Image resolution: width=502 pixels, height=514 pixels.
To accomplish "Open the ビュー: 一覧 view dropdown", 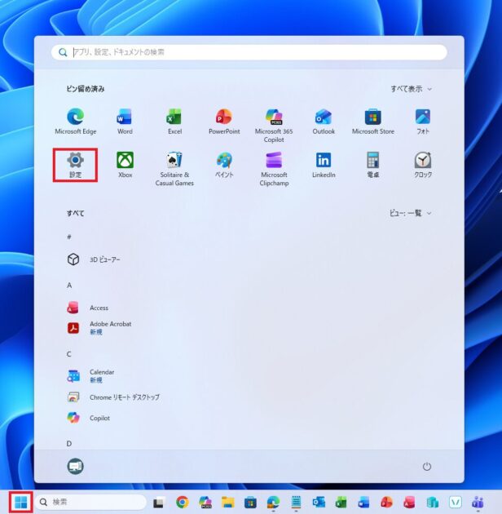I will 410,213.
